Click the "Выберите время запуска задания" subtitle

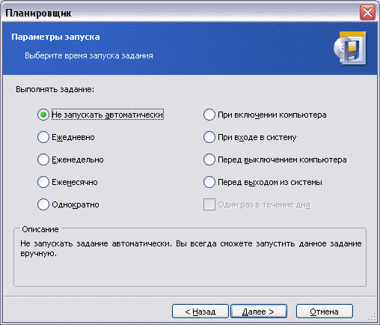click(89, 55)
